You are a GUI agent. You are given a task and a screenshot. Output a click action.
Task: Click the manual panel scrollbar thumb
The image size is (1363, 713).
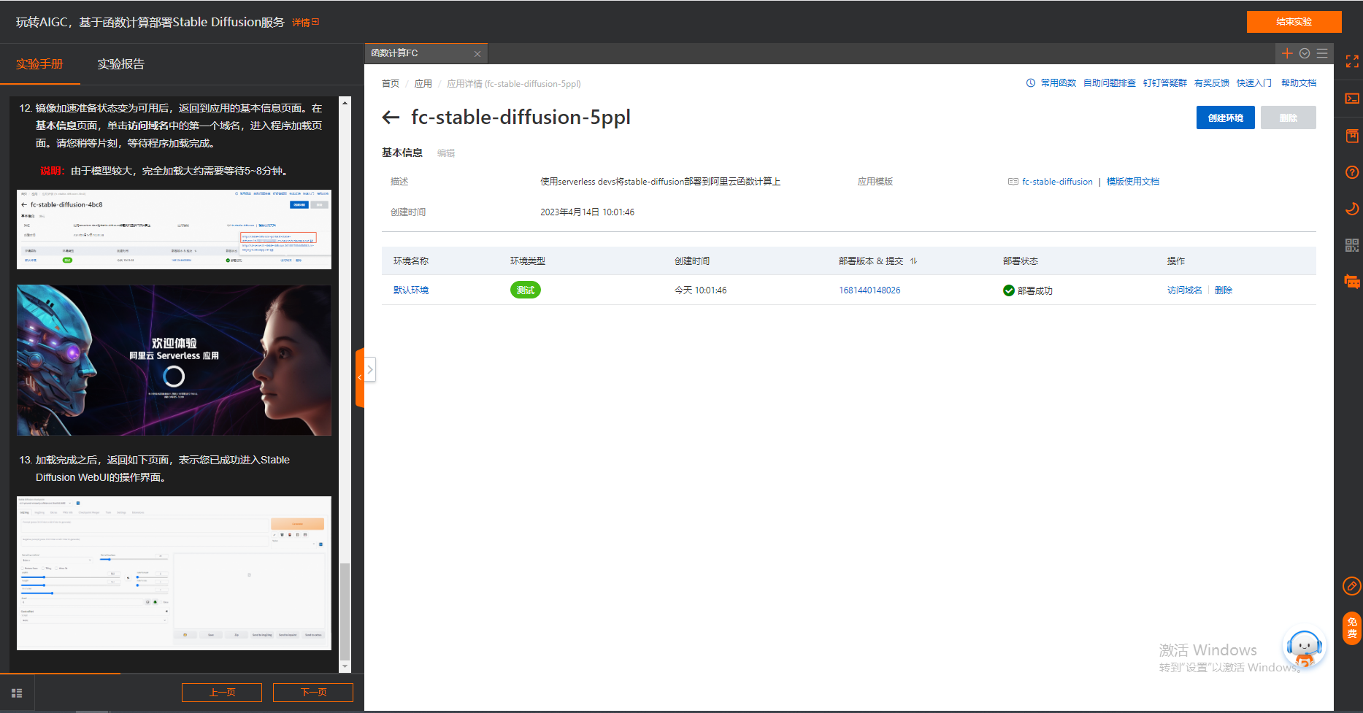click(345, 612)
